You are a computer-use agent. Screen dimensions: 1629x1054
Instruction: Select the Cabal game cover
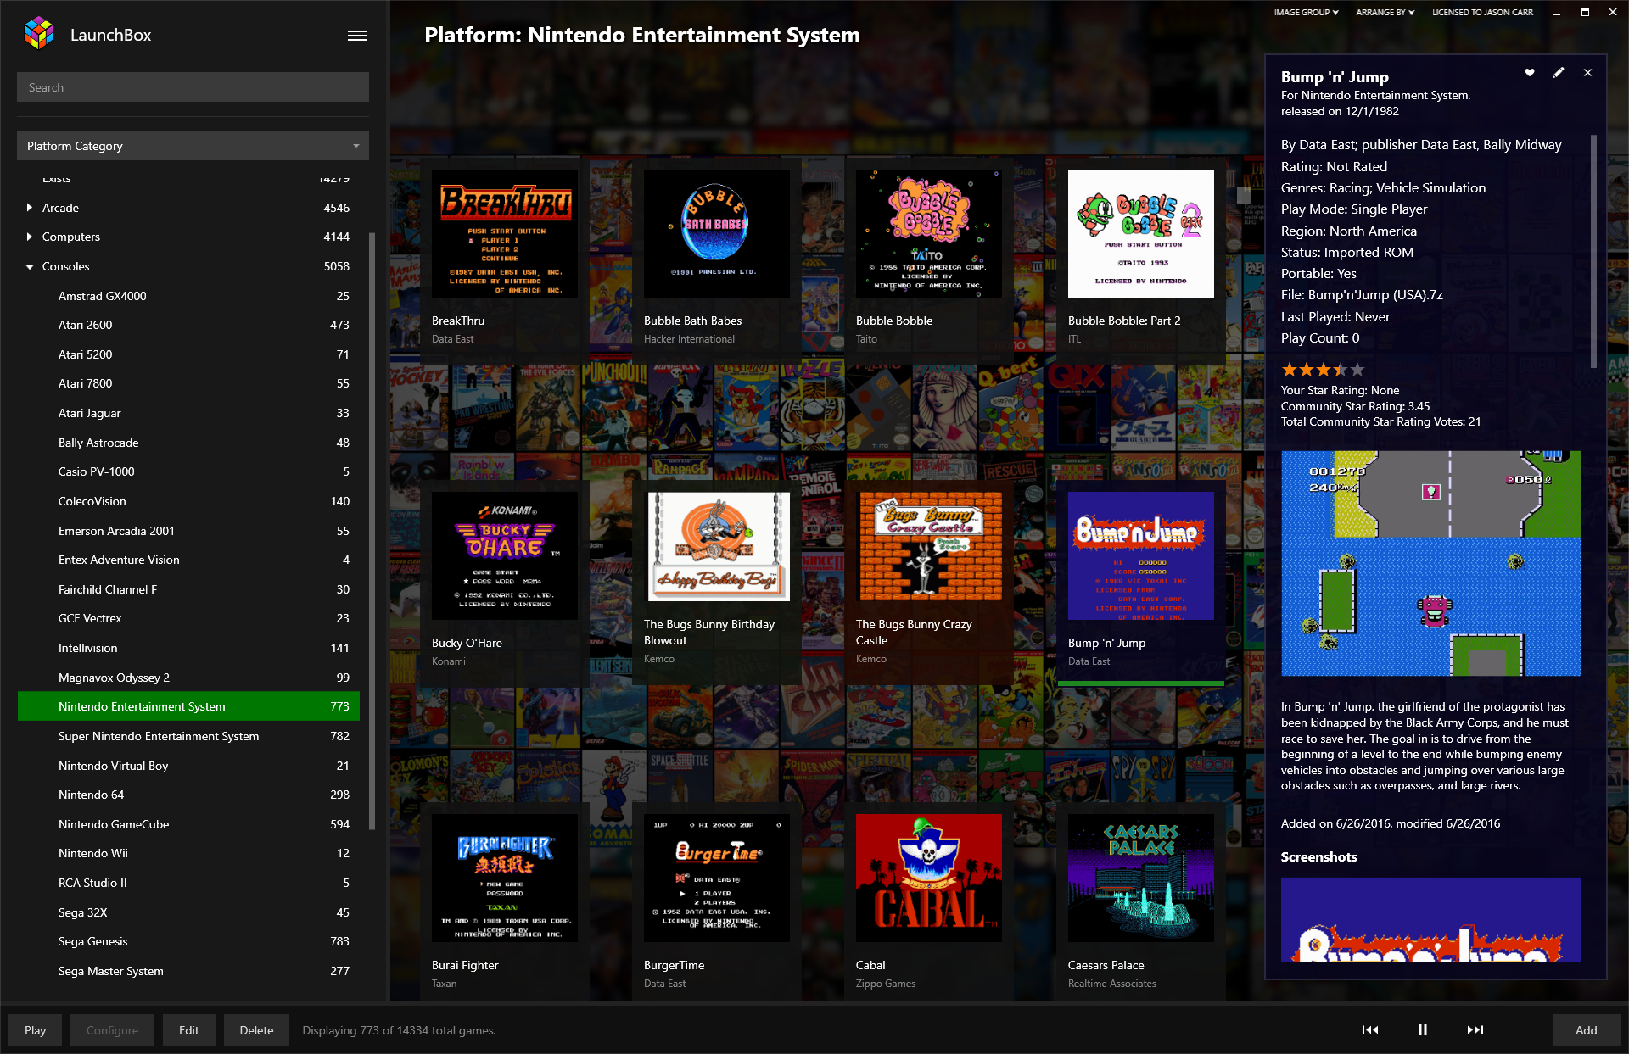coord(929,878)
